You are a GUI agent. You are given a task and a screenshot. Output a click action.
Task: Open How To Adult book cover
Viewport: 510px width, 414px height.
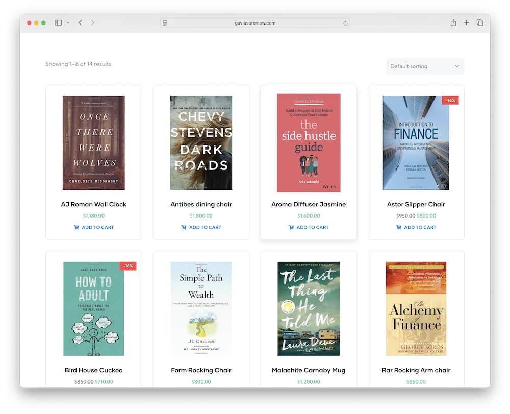(x=94, y=308)
